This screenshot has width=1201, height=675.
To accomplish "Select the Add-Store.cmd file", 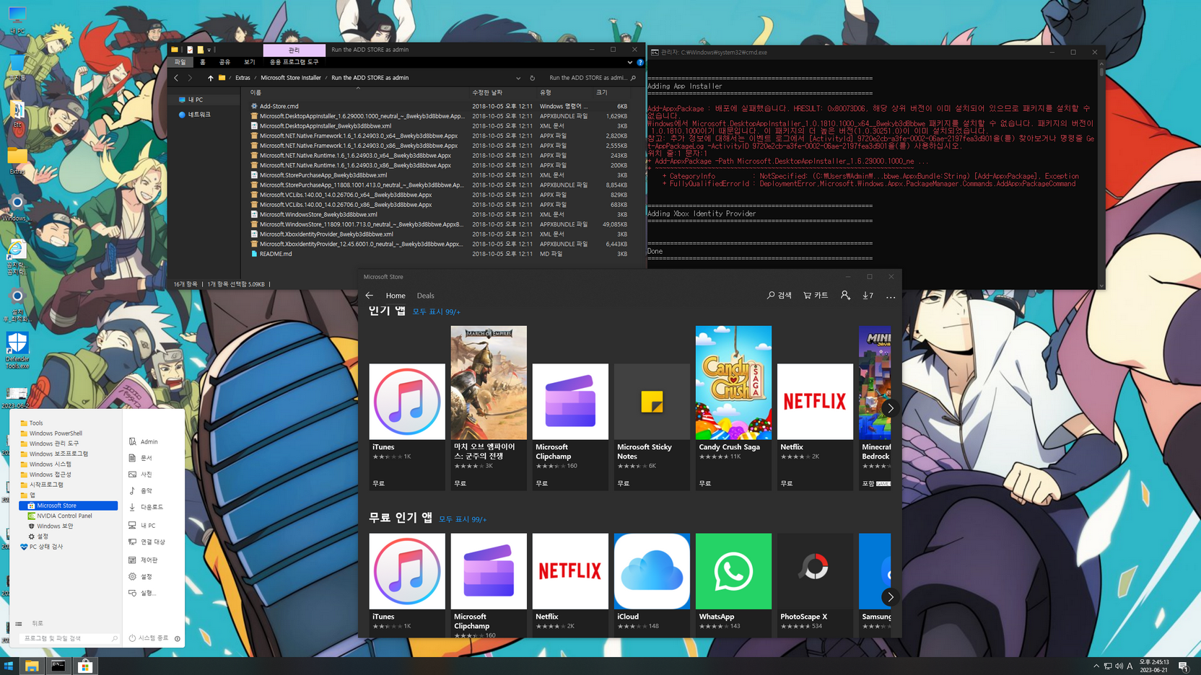I will [x=279, y=106].
